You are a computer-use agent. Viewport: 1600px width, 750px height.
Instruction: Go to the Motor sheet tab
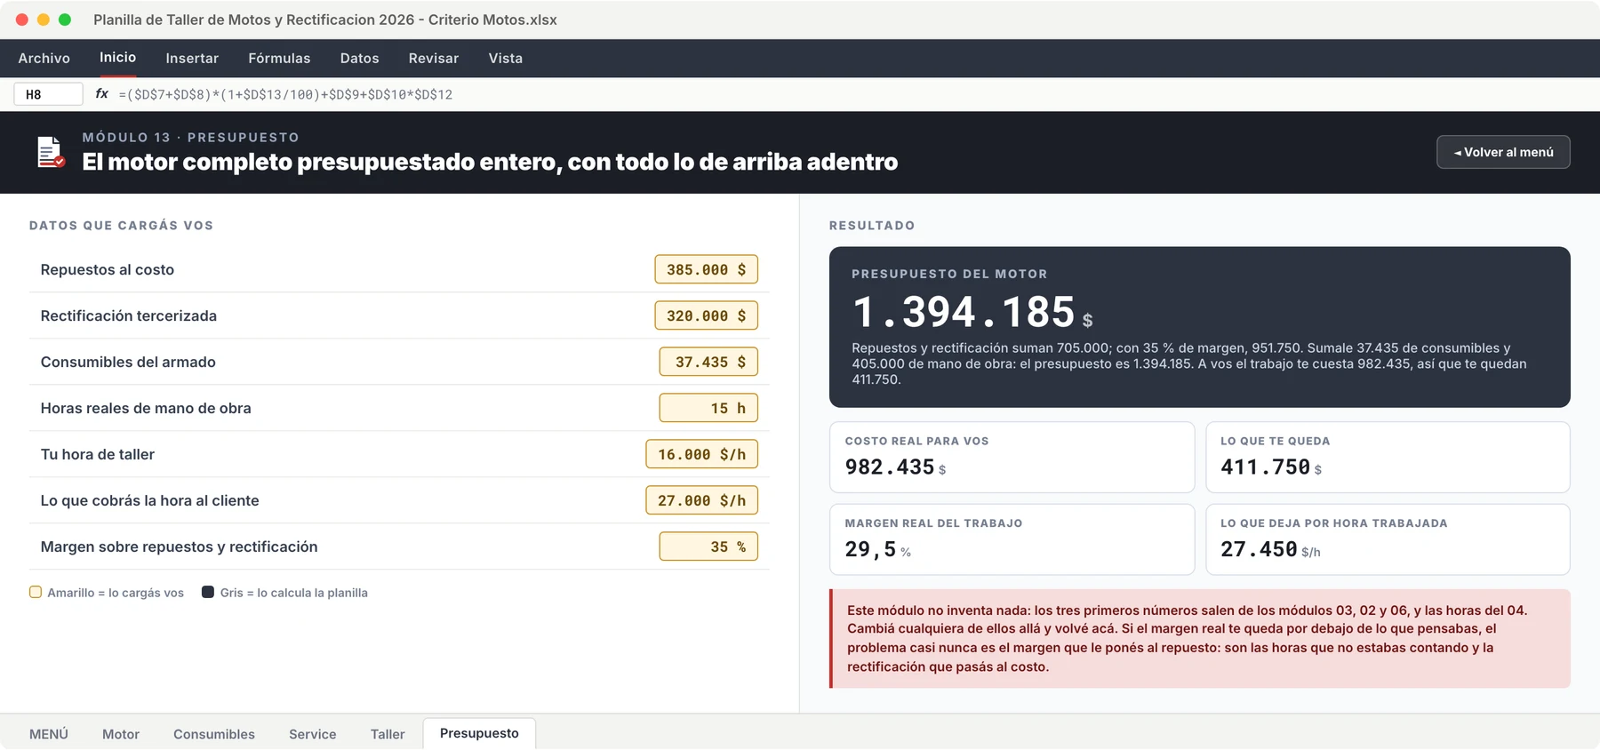pyautogui.click(x=121, y=734)
